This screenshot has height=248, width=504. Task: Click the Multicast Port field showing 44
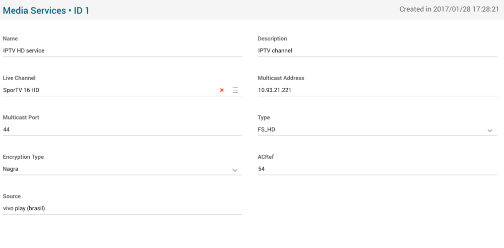pos(122,130)
